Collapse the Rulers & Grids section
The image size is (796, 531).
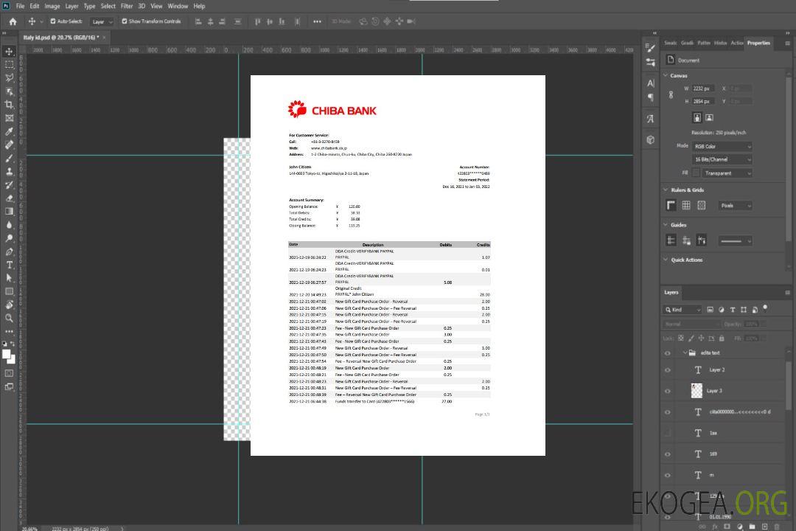tap(666, 190)
